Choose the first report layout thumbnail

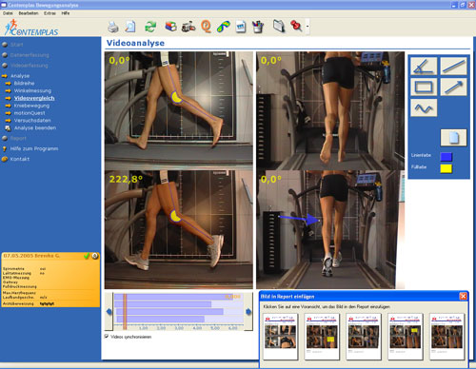coord(281,337)
